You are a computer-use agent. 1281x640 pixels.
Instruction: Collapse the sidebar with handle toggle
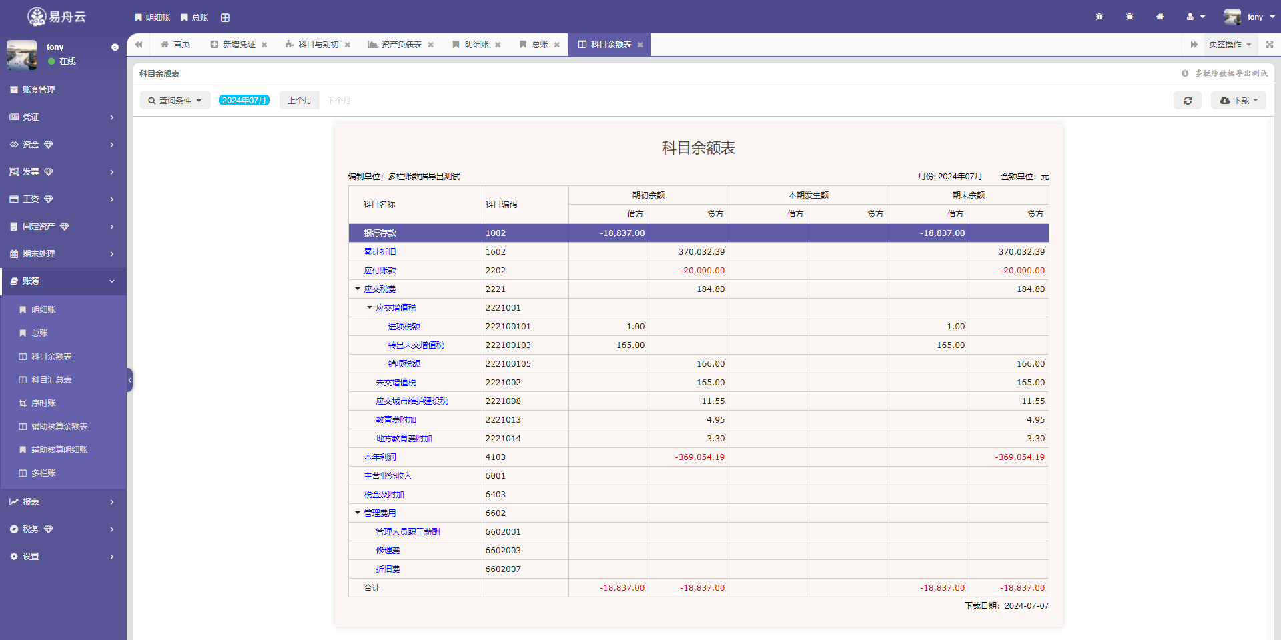click(129, 380)
